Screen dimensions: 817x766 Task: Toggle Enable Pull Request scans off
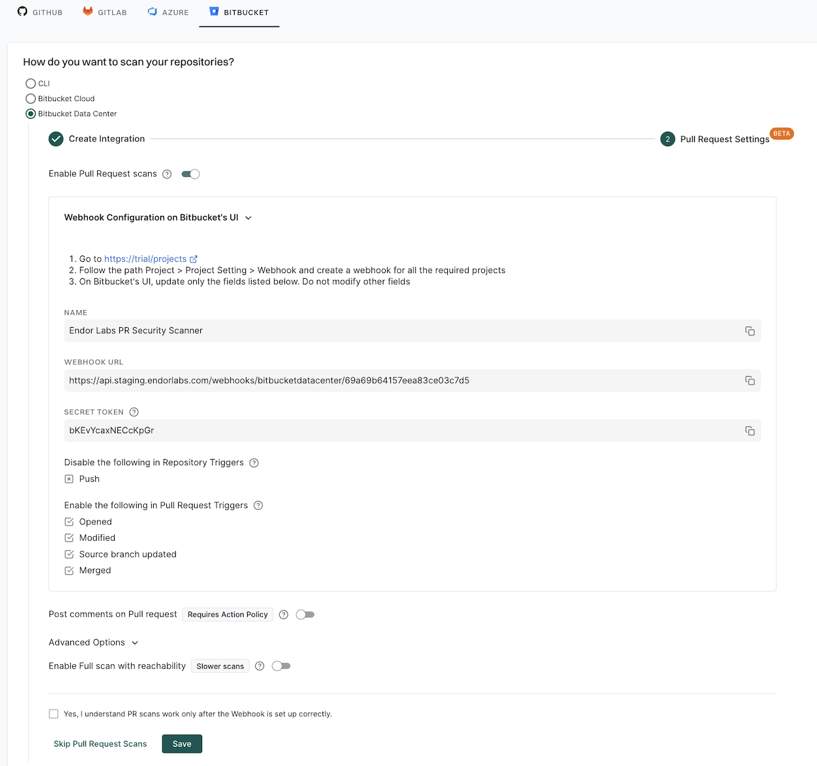[190, 173]
